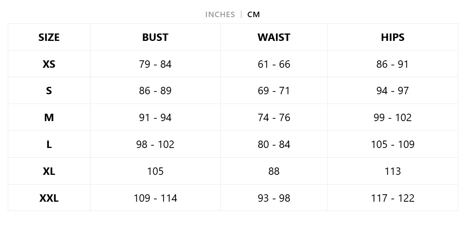Click the XXL hips value 117 - 122

(x=392, y=198)
